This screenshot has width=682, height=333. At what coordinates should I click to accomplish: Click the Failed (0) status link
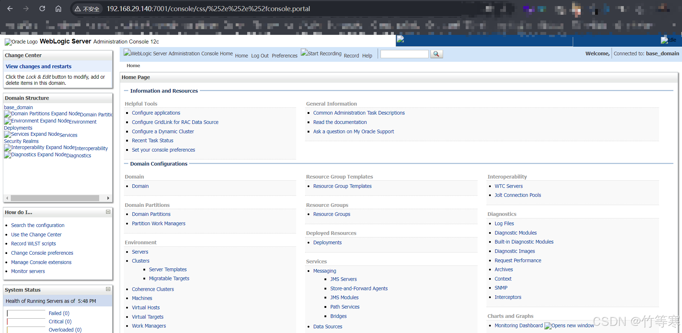[59, 313]
